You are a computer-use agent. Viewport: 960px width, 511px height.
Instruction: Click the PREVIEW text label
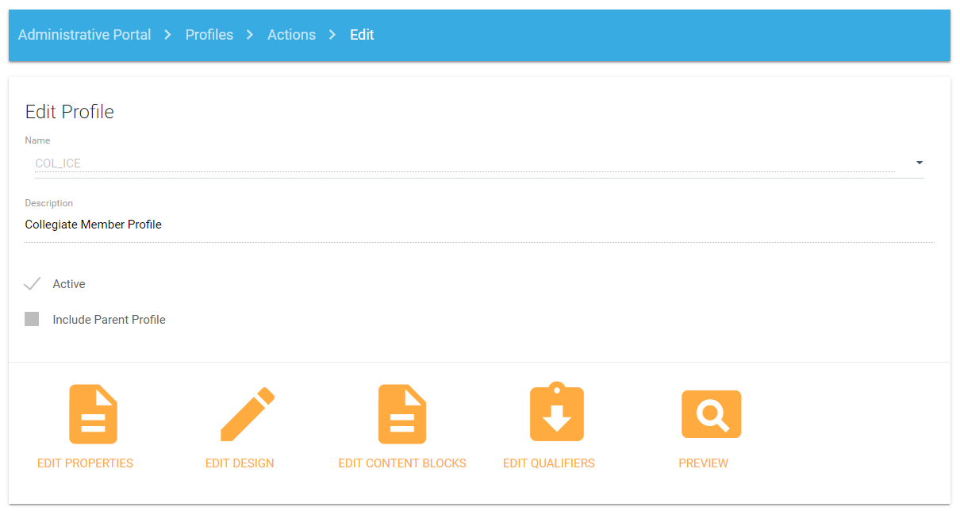point(703,463)
